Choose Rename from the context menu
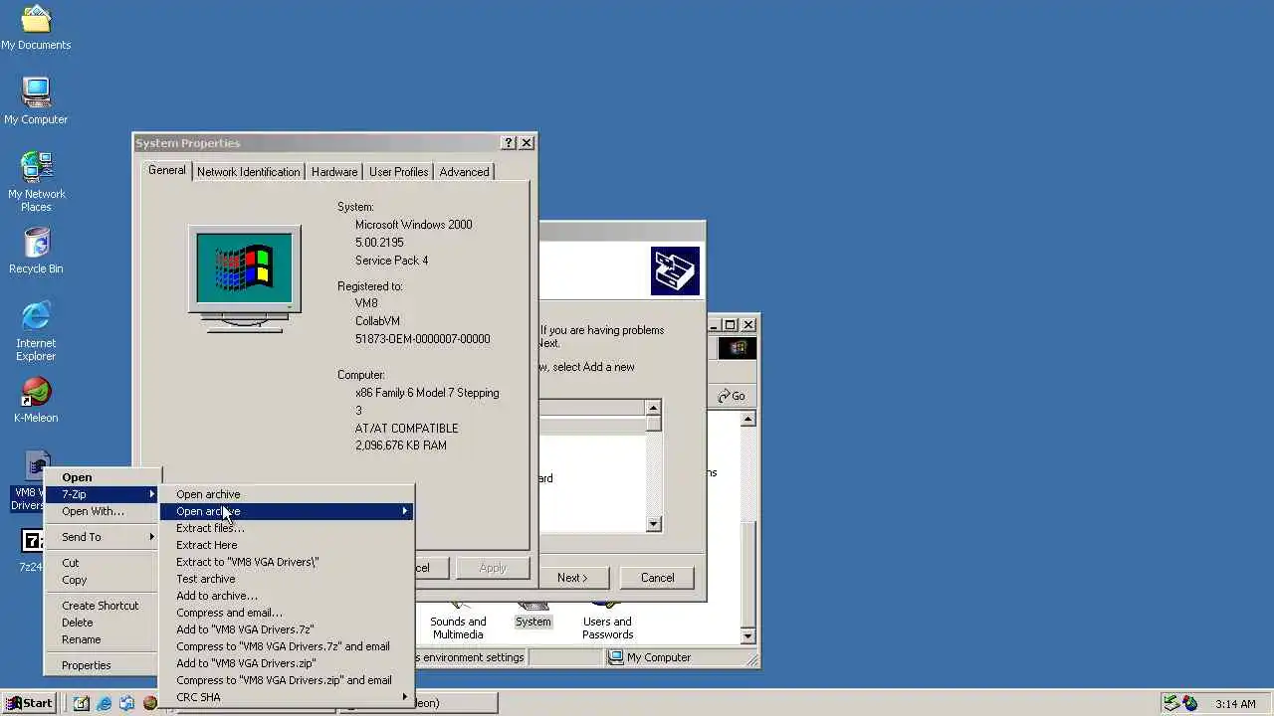Image resolution: width=1274 pixels, height=716 pixels. pos(103,639)
